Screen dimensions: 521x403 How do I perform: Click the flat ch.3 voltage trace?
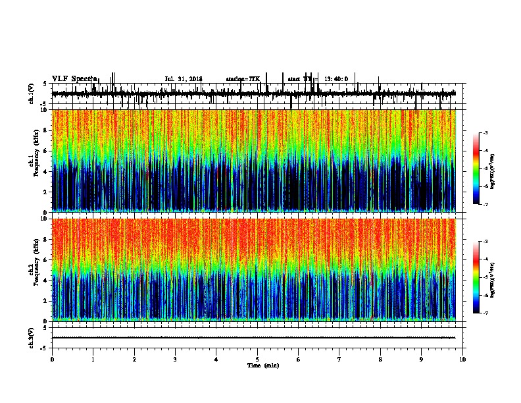(253, 338)
